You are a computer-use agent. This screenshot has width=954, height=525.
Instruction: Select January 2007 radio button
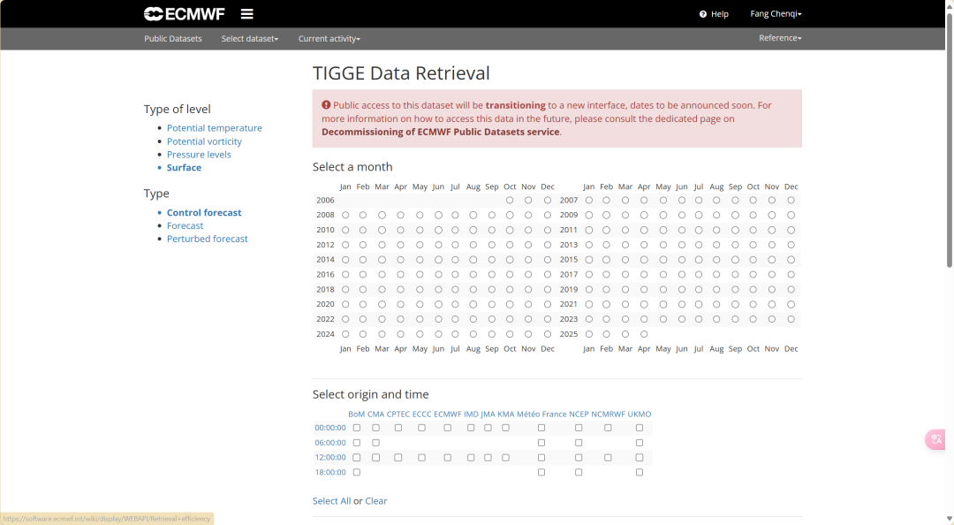pos(589,201)
